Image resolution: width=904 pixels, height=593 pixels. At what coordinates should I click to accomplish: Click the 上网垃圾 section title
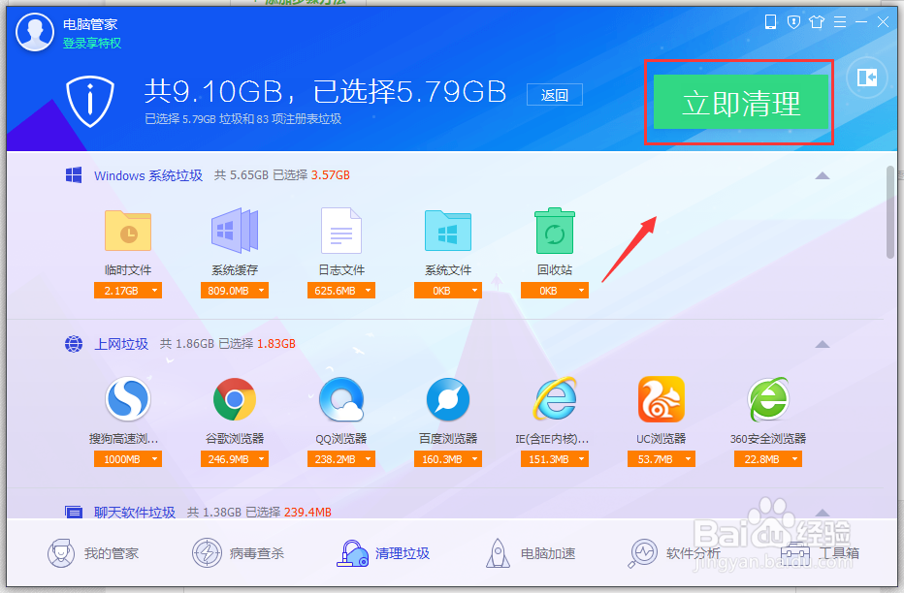(121, 344)
